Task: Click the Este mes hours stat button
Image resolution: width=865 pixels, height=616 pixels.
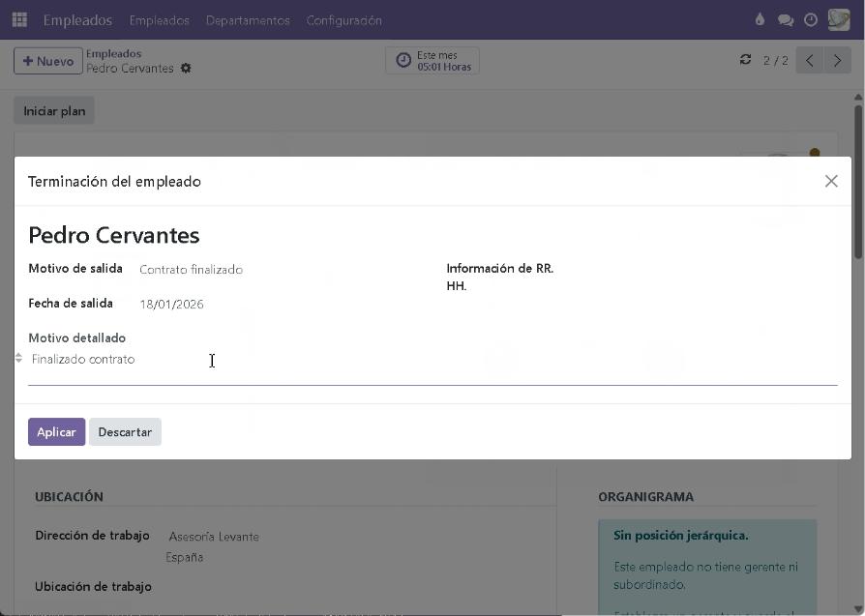Action: [432, 61]
